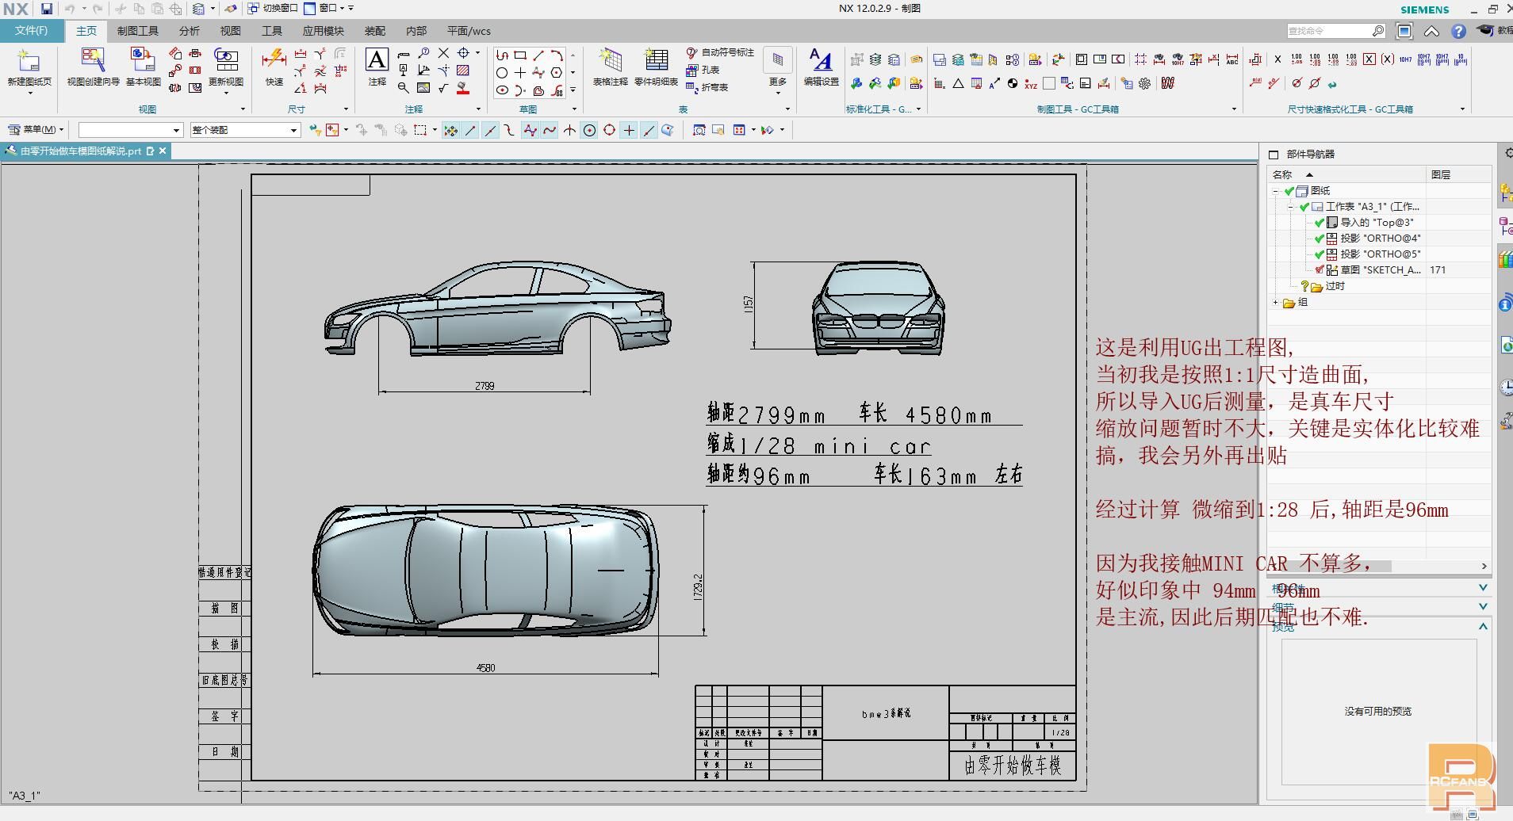Click the XYZ coordinate annotation icon

click(x=1030, y=83)
